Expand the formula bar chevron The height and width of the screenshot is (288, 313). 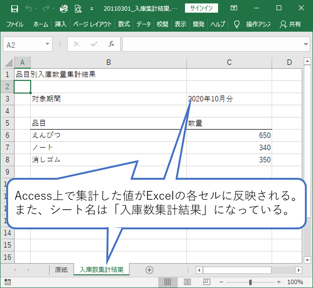pyautogui.click(x=306, y=44)
